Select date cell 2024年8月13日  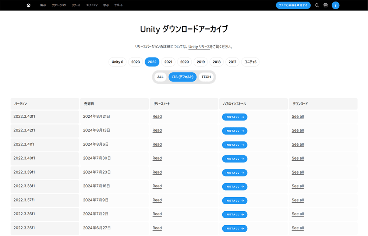click(x=114, y=131)
